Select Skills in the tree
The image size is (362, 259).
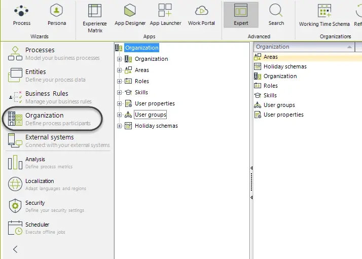(x=141, y=92)
